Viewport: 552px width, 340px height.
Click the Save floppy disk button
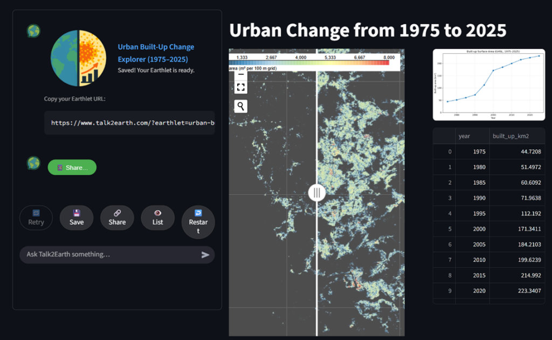77,218
